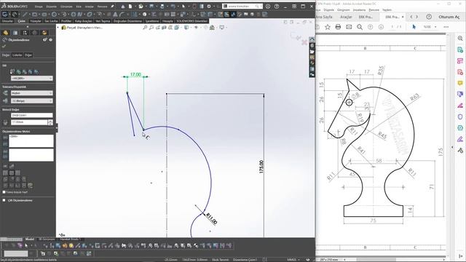Click the Options gear icon
This screenshot has height=262, width=466.
pyautogui.click(x=209, y=7)
